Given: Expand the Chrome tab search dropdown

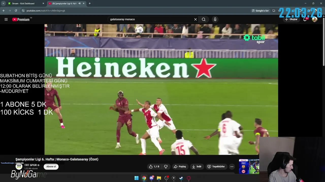Looking at the screenshot, I should pyautogui.click(x=3, y=4).
